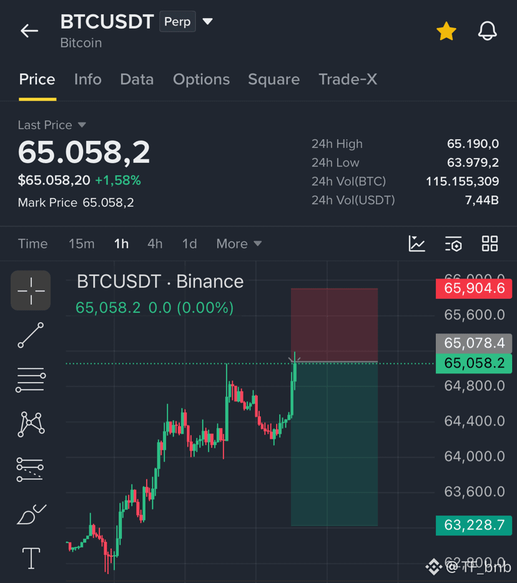Click the 65,058.2 current price label
Image resolution: width=517 pixels, height=583 pixels.
pyautogui.click(x=474, y=363)
